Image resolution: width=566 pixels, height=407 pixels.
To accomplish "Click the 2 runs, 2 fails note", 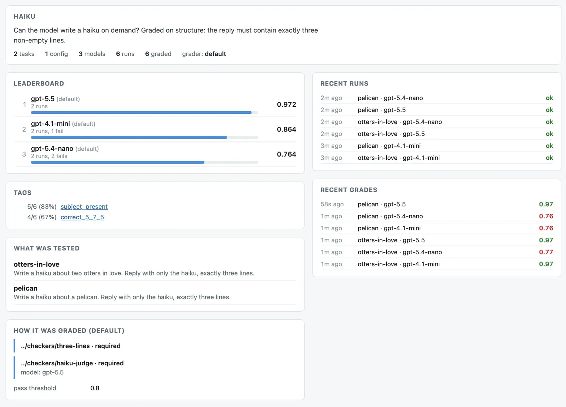I will (x=49, y=156).
